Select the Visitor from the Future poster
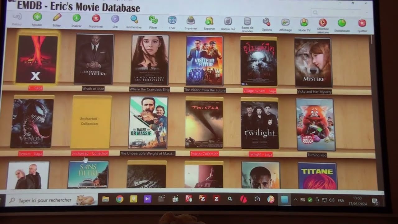This screenshot has height=224, width=398. (205, 61)
